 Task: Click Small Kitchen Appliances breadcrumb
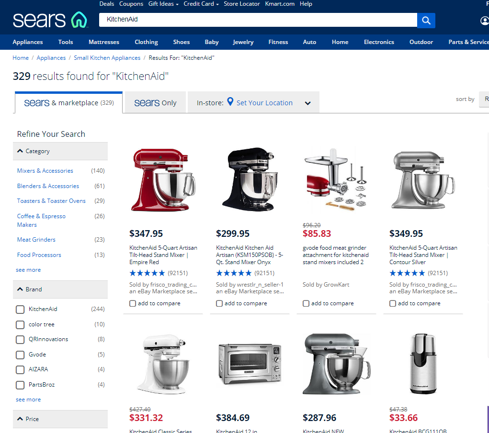(107, 58)
